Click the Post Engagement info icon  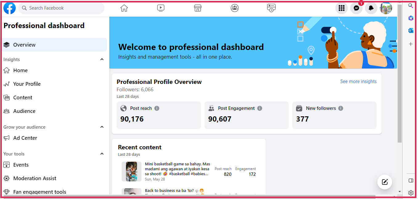click(260, 108)
